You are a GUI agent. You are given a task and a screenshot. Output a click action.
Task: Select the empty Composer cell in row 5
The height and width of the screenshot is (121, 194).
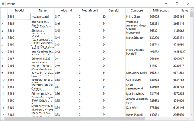point(137,45)
